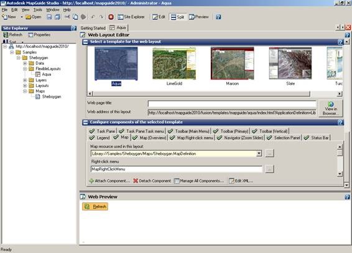The height and width of the screenshot is (253, 352).
Task: Collapse the Select a template section
Action: 85,42
